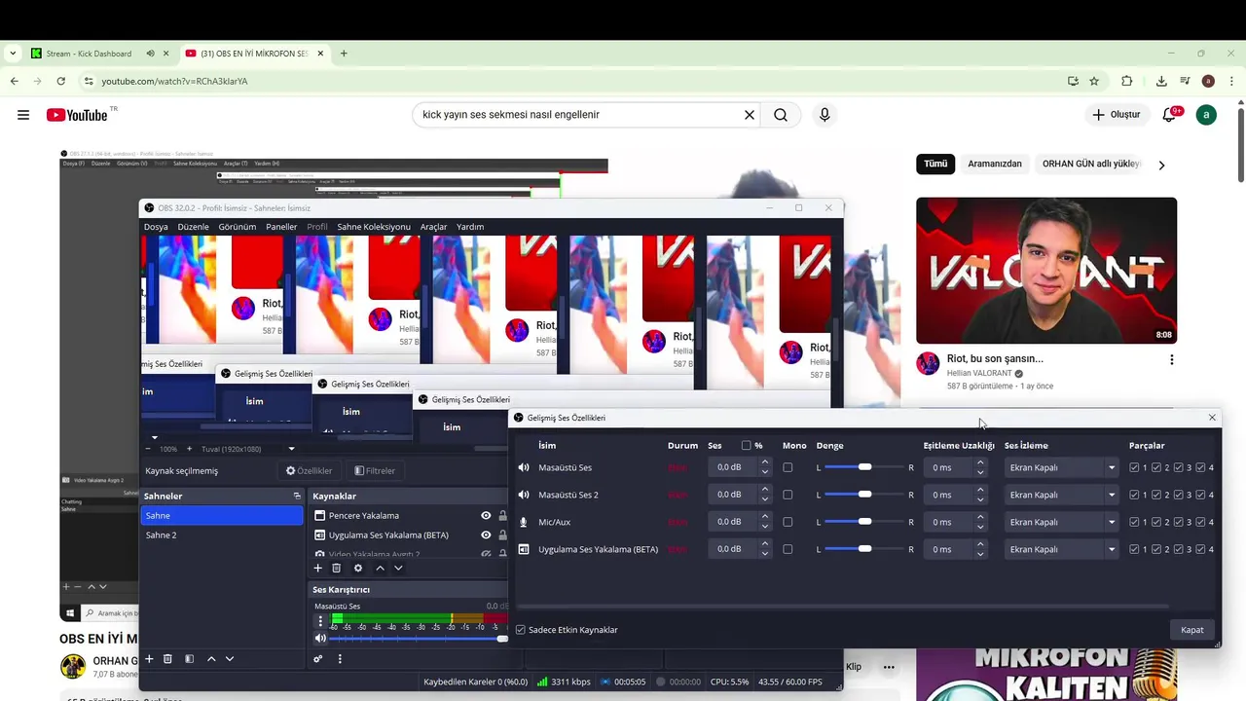This screenshot has width=1246, height=701.
Task: Toggle lock for Uygulama Ses Yakalama source
Action: tap(503, 535)
